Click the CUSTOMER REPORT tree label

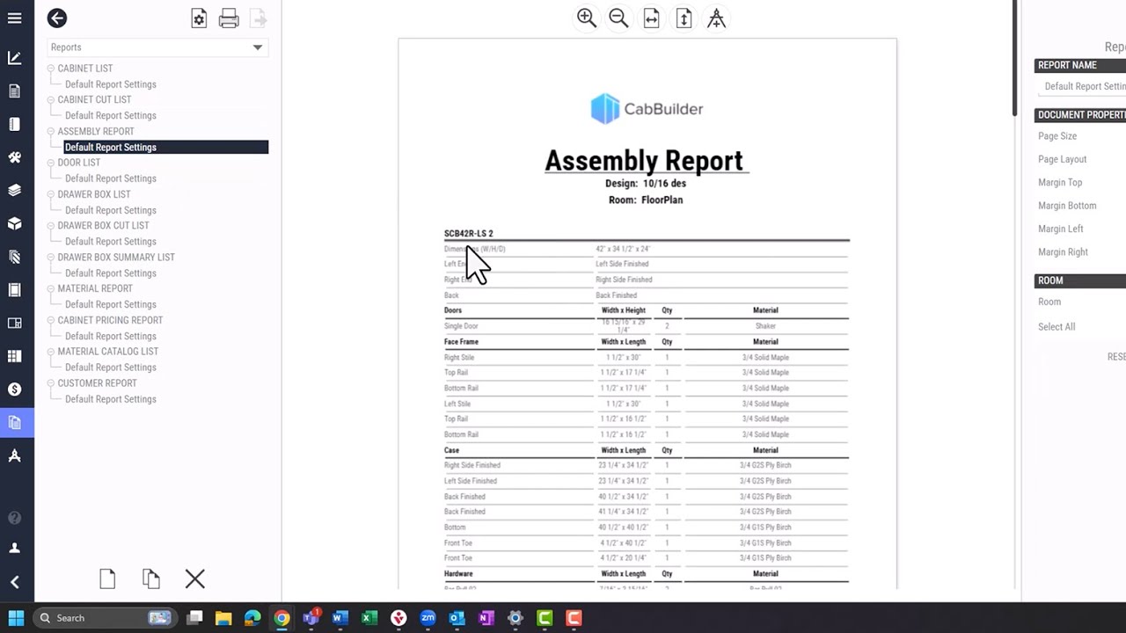tap(97, 383)
